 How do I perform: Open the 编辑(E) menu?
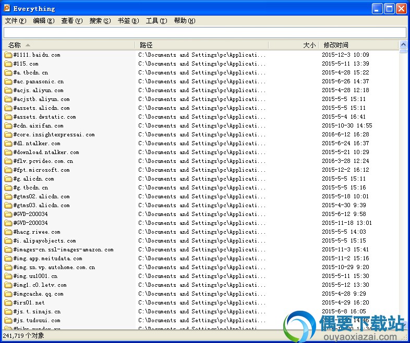pos(44,21)
